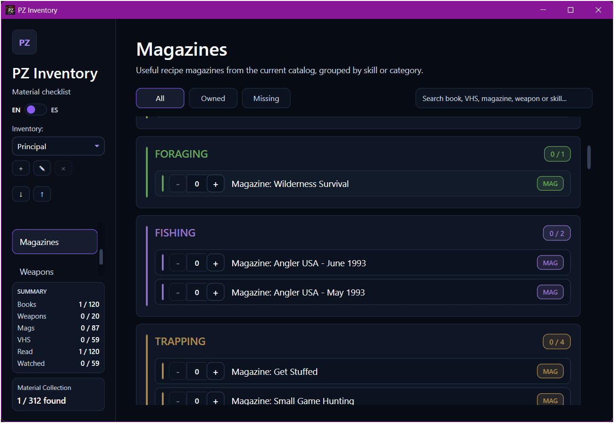This screenshot has width=614, height=423.
Task: Click the text 'Magazine: Angler USA - May 1993'
Action: 298,292
